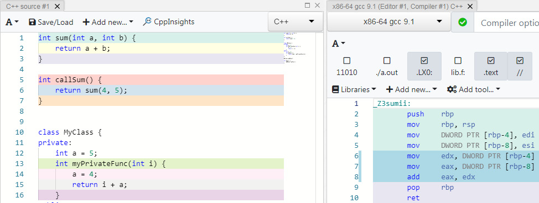Click the assembly line 'pop rbp'
Image resolution: width=539 pixels, height=203 pixels.
[x=431, y=188]
